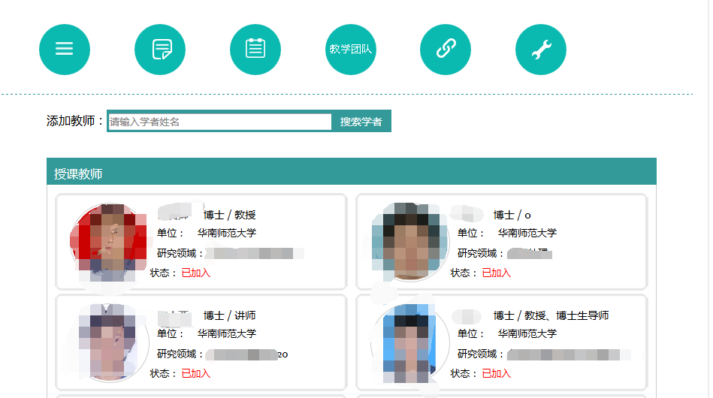Click 已加入 status on the 博士生导师 card
The image size is (713, 398).
tap(496, 373)
